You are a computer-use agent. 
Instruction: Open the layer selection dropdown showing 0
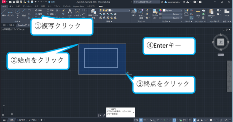coord(115,10)
